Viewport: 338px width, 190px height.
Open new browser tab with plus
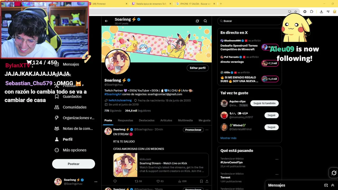click(x=221, y=4)
